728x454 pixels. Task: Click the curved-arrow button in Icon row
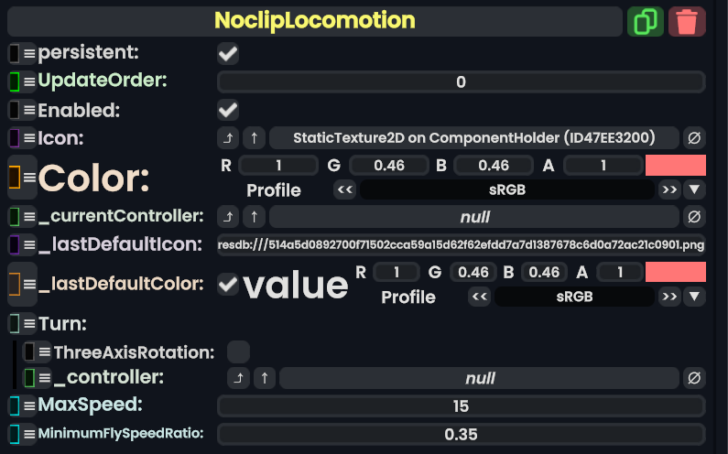[228, 138]
